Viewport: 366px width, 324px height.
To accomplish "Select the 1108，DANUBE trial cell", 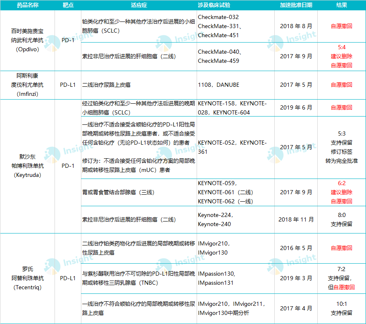I will (x=235, y=85).
